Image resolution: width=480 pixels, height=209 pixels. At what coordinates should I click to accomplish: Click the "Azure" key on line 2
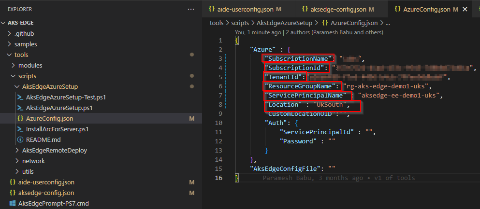pyautogui.click(x=263, y=49)
